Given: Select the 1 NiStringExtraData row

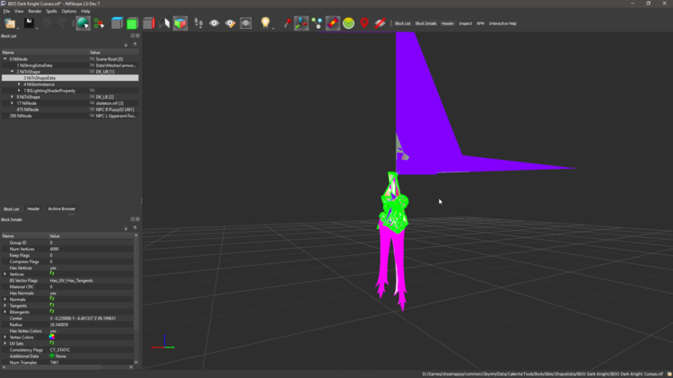Looking at the screenshot, I should click(x=70, y=66).
